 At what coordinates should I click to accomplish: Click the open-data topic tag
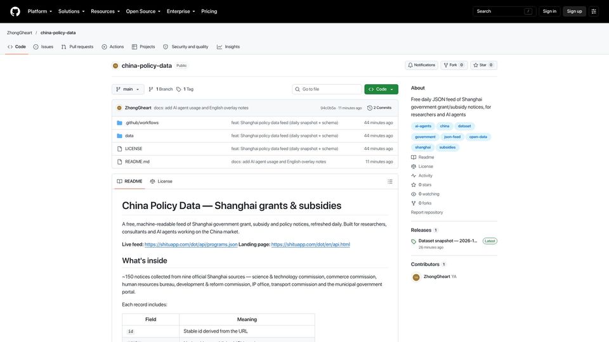(x=478, y=137)
